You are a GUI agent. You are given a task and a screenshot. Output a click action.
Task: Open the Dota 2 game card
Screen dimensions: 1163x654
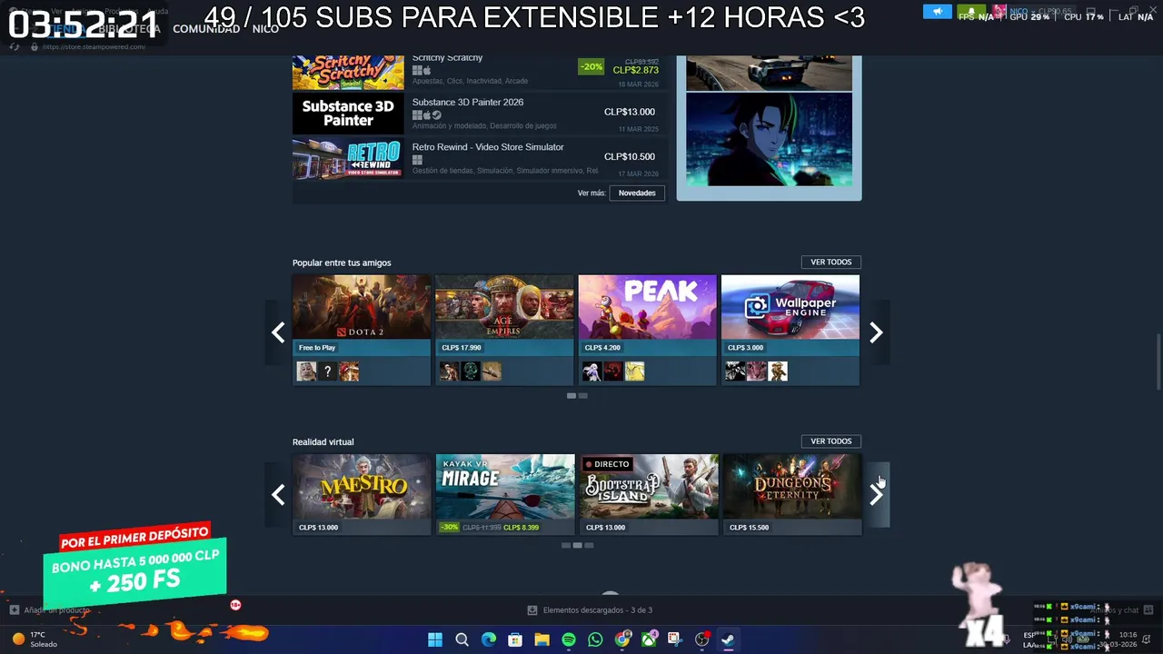[x=362, y=330]
